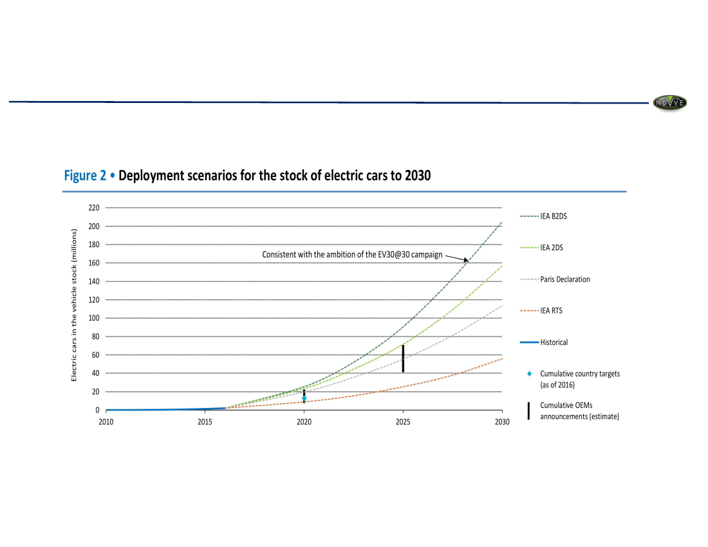Click the dark green B2DS legend line sample

529,216
